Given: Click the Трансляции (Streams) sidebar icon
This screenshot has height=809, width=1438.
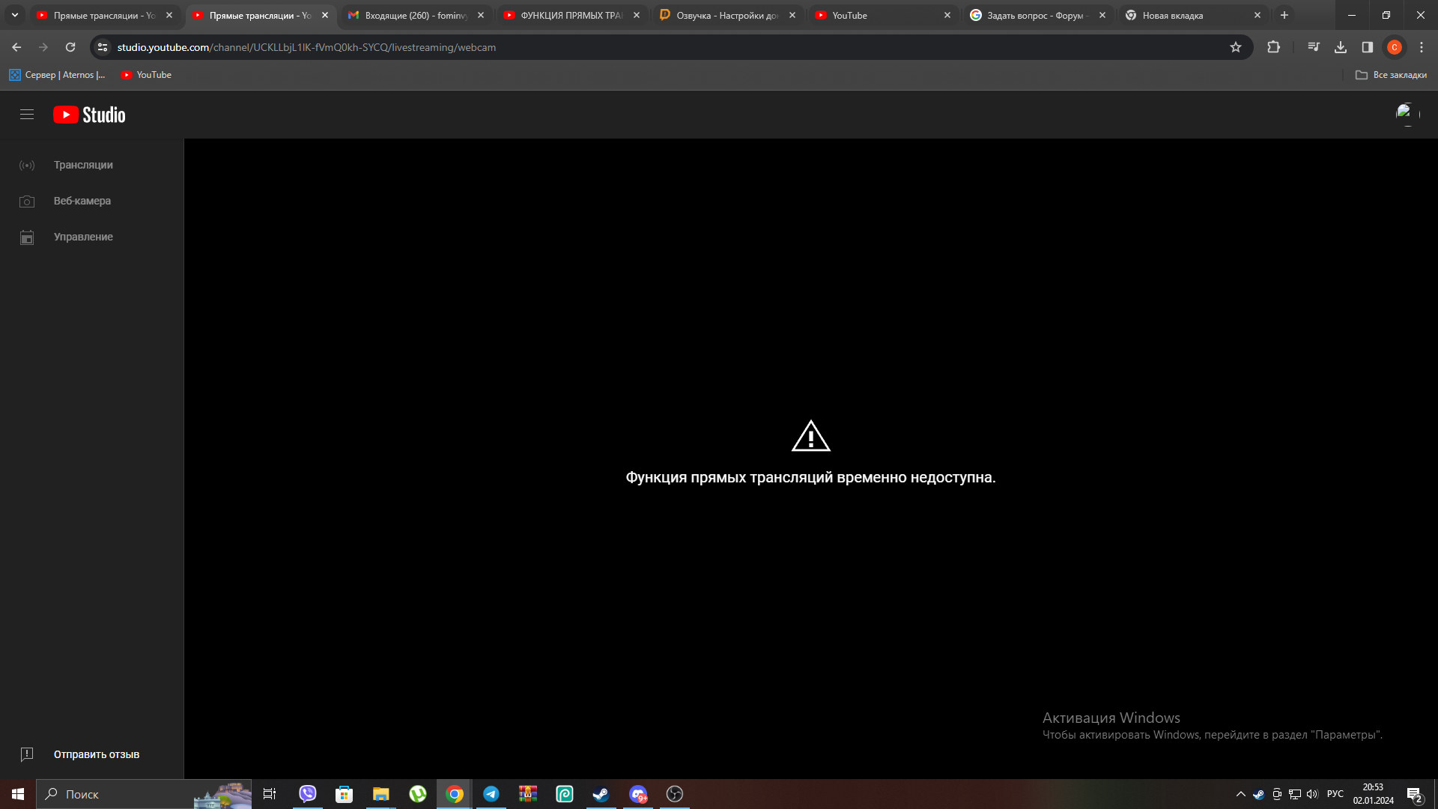Looking at the screenshot, I should tap(27, 165).
